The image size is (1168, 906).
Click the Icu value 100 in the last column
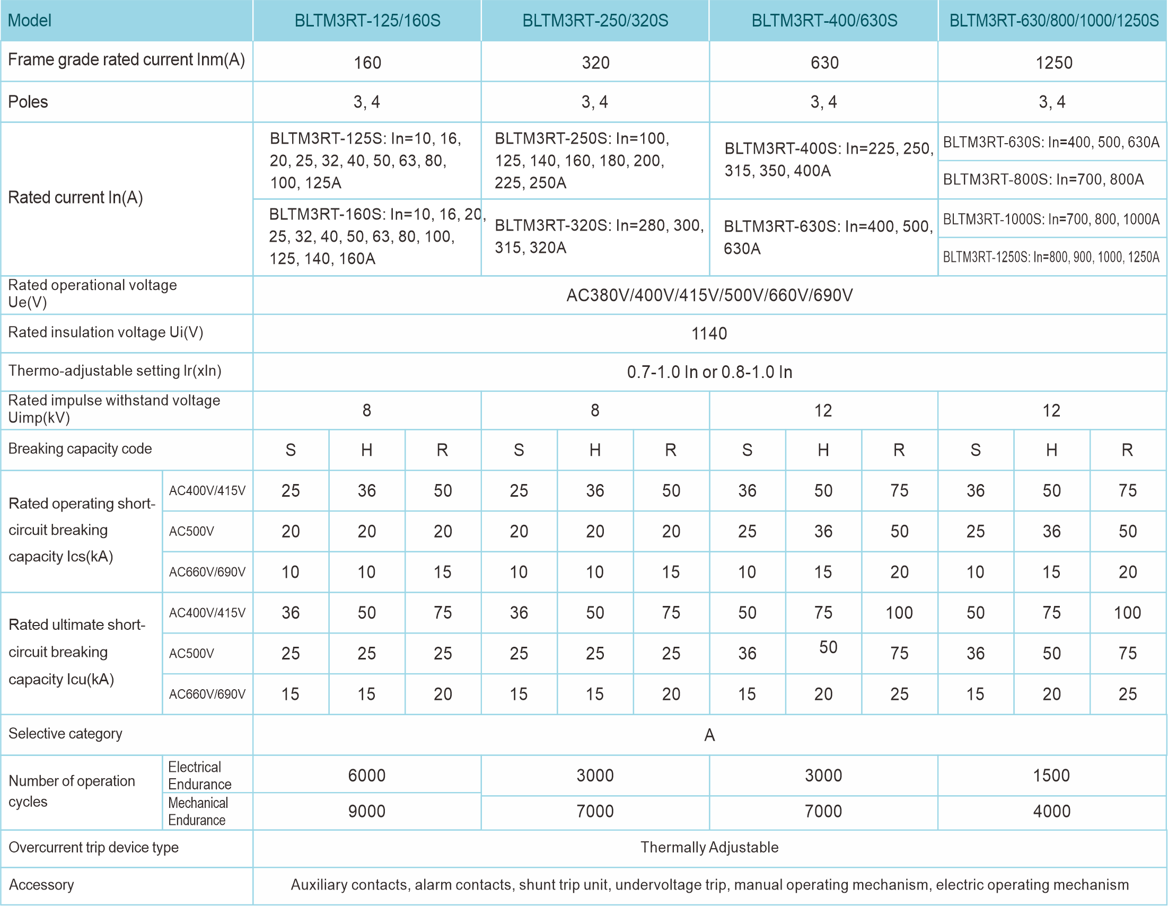[1127, 613]
